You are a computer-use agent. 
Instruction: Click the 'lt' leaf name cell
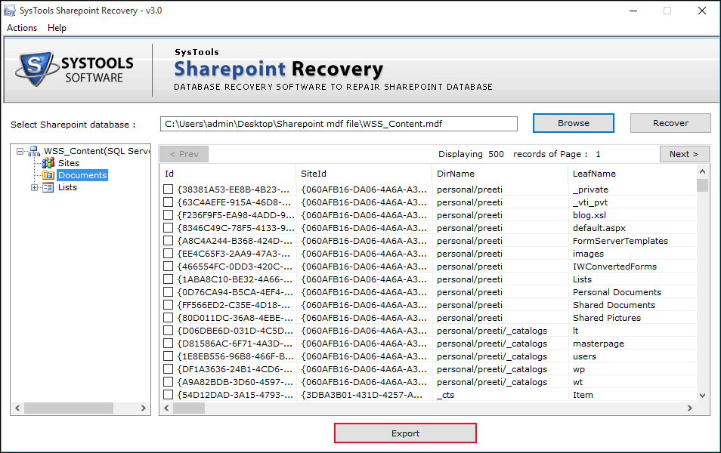coord(575,331)
